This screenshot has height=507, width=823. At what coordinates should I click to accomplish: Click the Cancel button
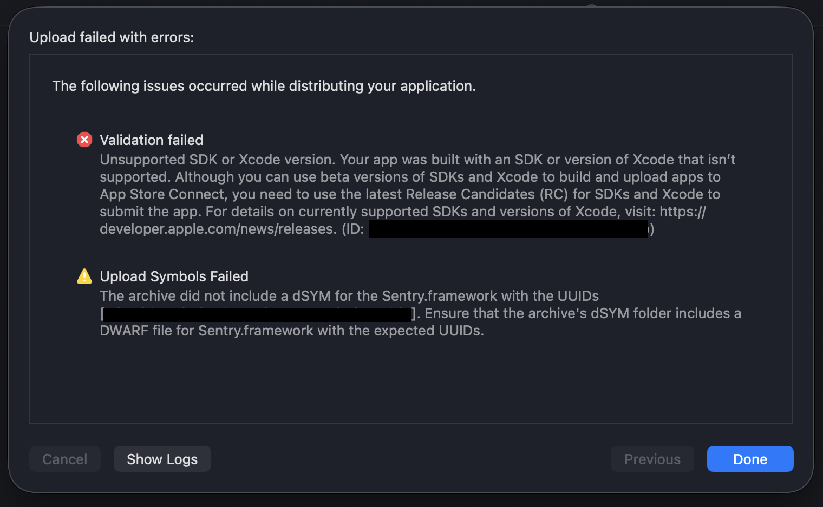point(65,459)
